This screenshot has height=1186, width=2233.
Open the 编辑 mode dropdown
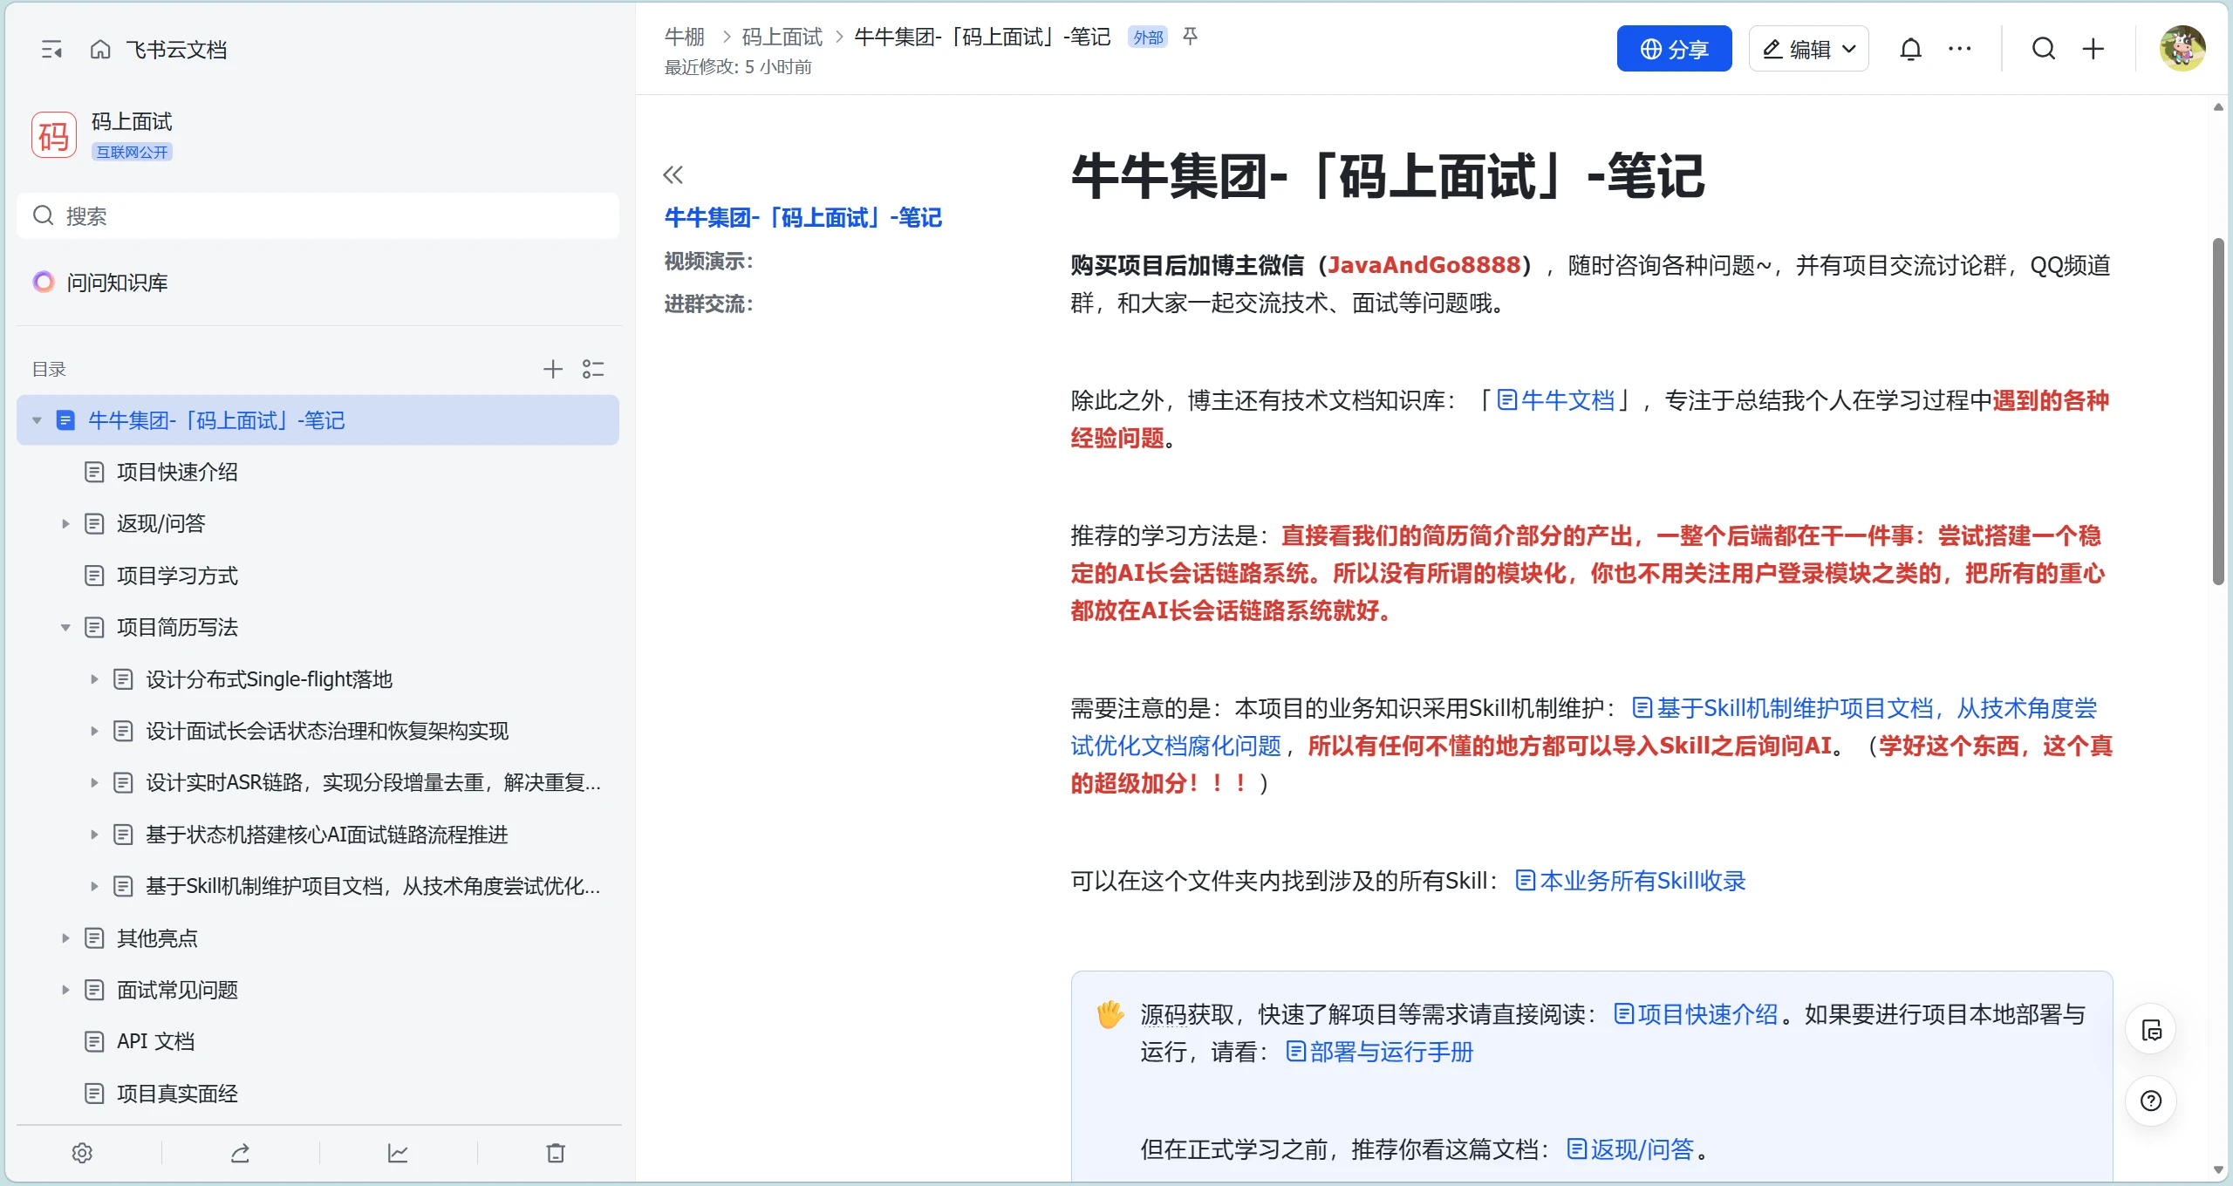pos(1808,49)
